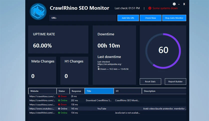Focus the URL input field
The width and height of the screenshot is (209, 121).
(x=83, y=18)
